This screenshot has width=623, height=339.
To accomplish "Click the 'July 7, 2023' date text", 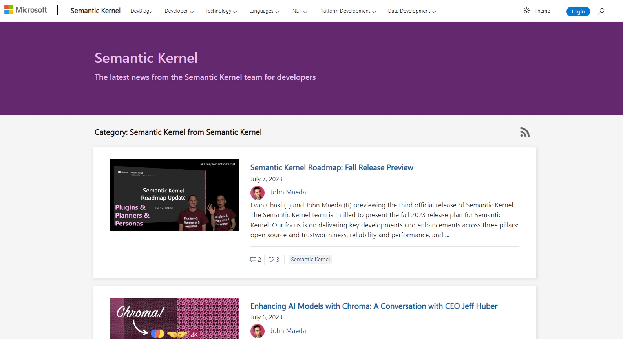I will point(266,179).
